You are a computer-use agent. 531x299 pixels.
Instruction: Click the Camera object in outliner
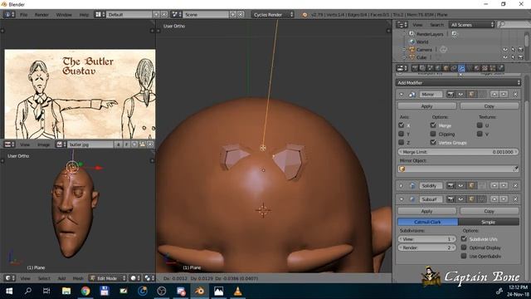pos(424,50)
